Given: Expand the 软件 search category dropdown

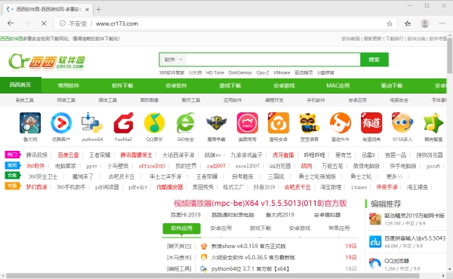Looking at the screenshot, I should [x=173, y=60].
